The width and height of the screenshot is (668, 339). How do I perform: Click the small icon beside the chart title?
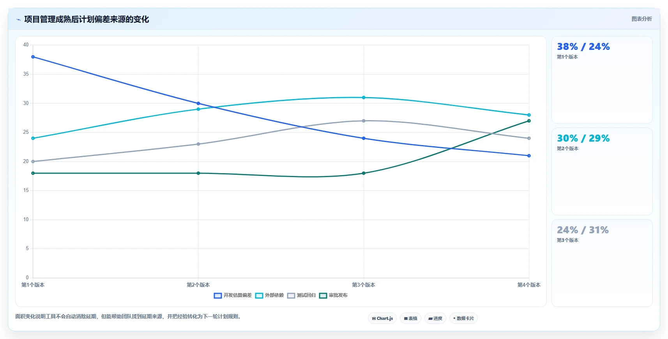18,20
